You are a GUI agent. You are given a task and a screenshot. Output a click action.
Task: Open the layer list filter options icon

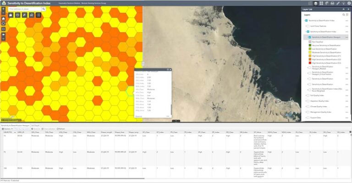click(x=347, y=15)
